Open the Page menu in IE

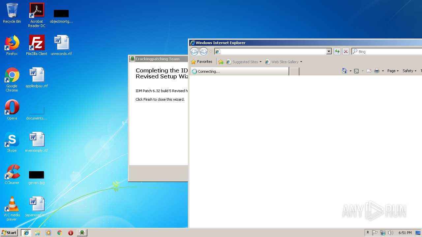tap(393, 71)
